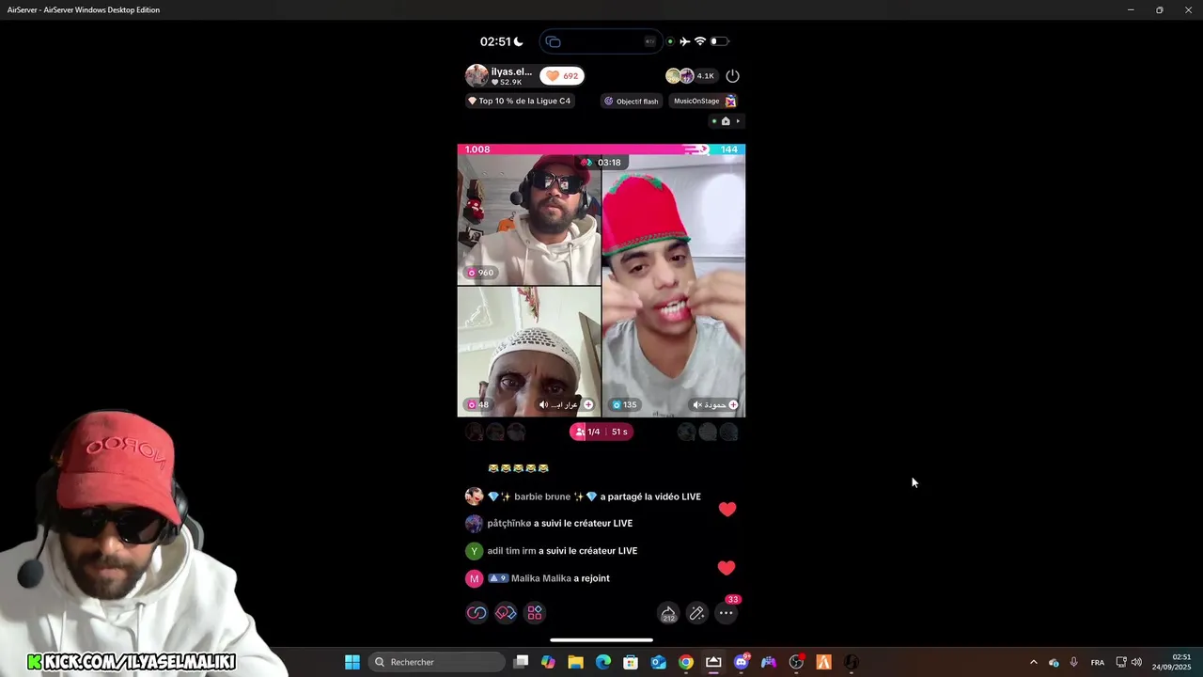
Task: Expand the small home widget with arrow
Action: [726, 121]
